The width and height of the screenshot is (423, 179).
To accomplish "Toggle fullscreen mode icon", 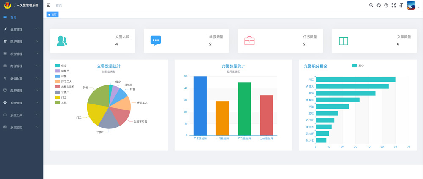I will tap(393, 5).
